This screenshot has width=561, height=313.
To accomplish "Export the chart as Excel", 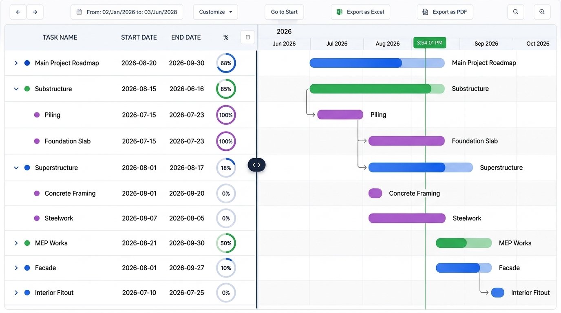I will click(360, 12).
